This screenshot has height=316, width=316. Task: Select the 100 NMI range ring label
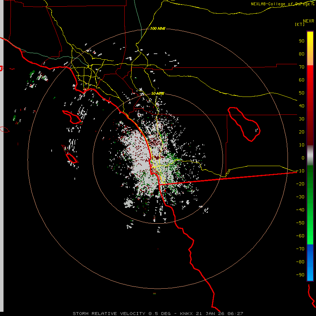pyautogui.click(x=158, y=29)
